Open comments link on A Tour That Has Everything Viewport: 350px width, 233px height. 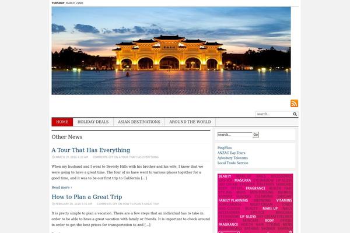pos(125,157)
